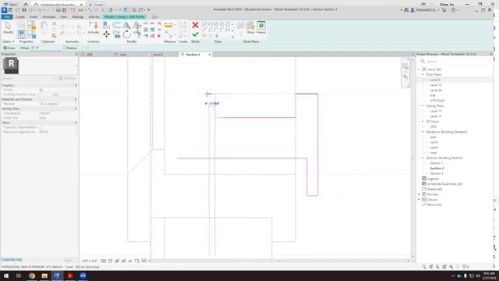Open the Annotate ribbon tab

pyautogui.click(x=49, y=17)
